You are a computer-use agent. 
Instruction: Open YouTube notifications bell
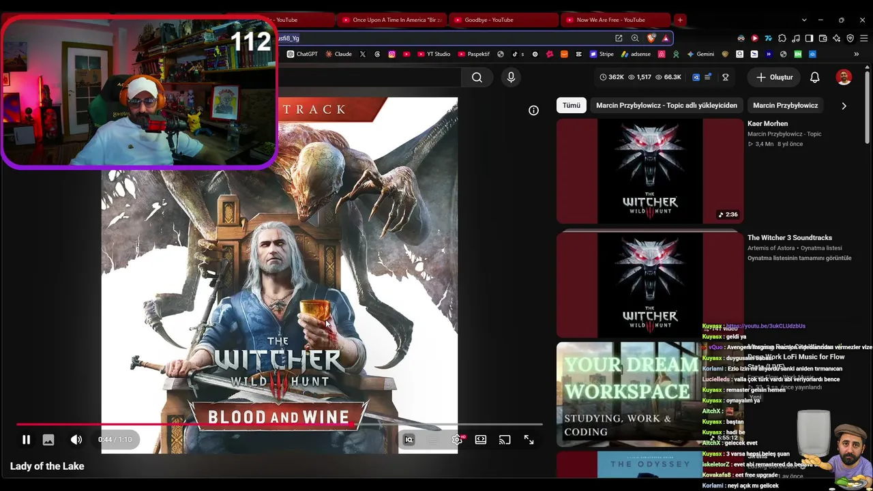click(814, 77)
